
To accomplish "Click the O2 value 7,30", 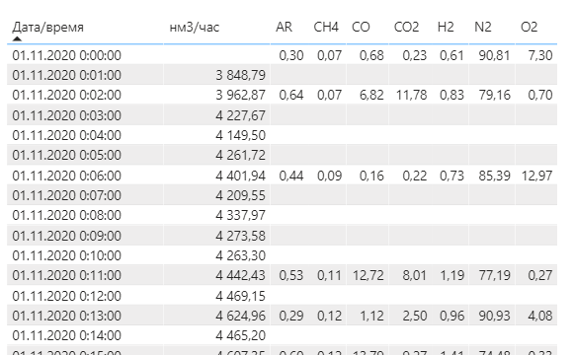I will coord(540,55).
